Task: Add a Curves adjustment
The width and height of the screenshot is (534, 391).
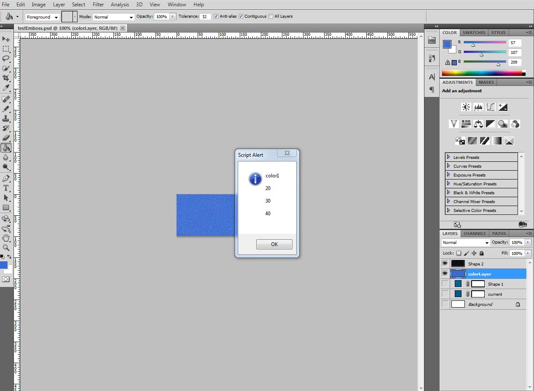Action: [x=490, y=107]
